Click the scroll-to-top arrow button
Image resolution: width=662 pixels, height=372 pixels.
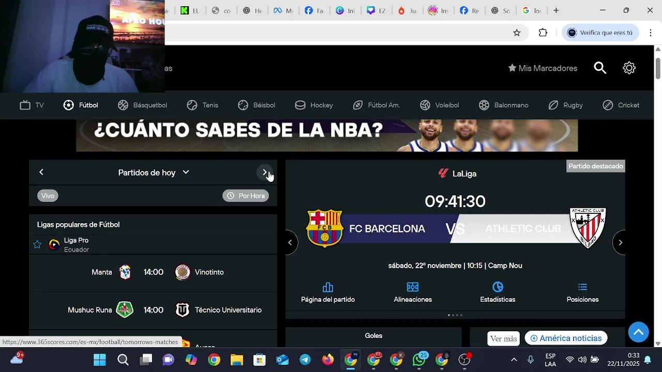point(638,332)
